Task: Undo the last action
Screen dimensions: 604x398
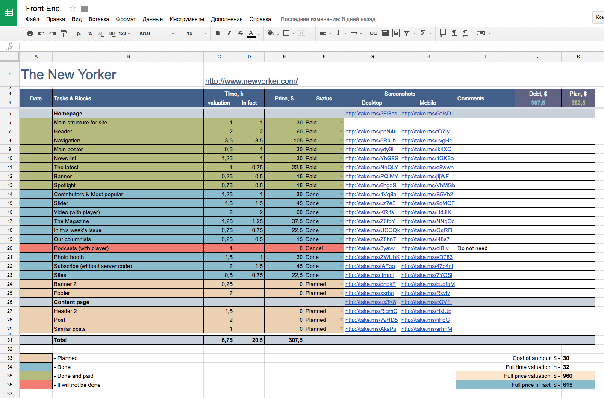Action: coord(41,33)
